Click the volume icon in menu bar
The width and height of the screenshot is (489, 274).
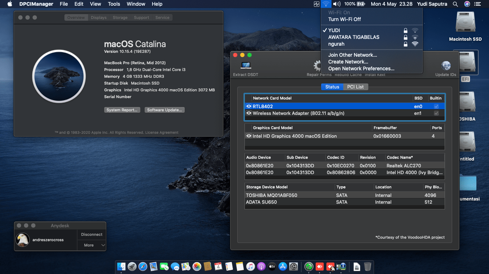pyautogui.click(x=337, y=4)
